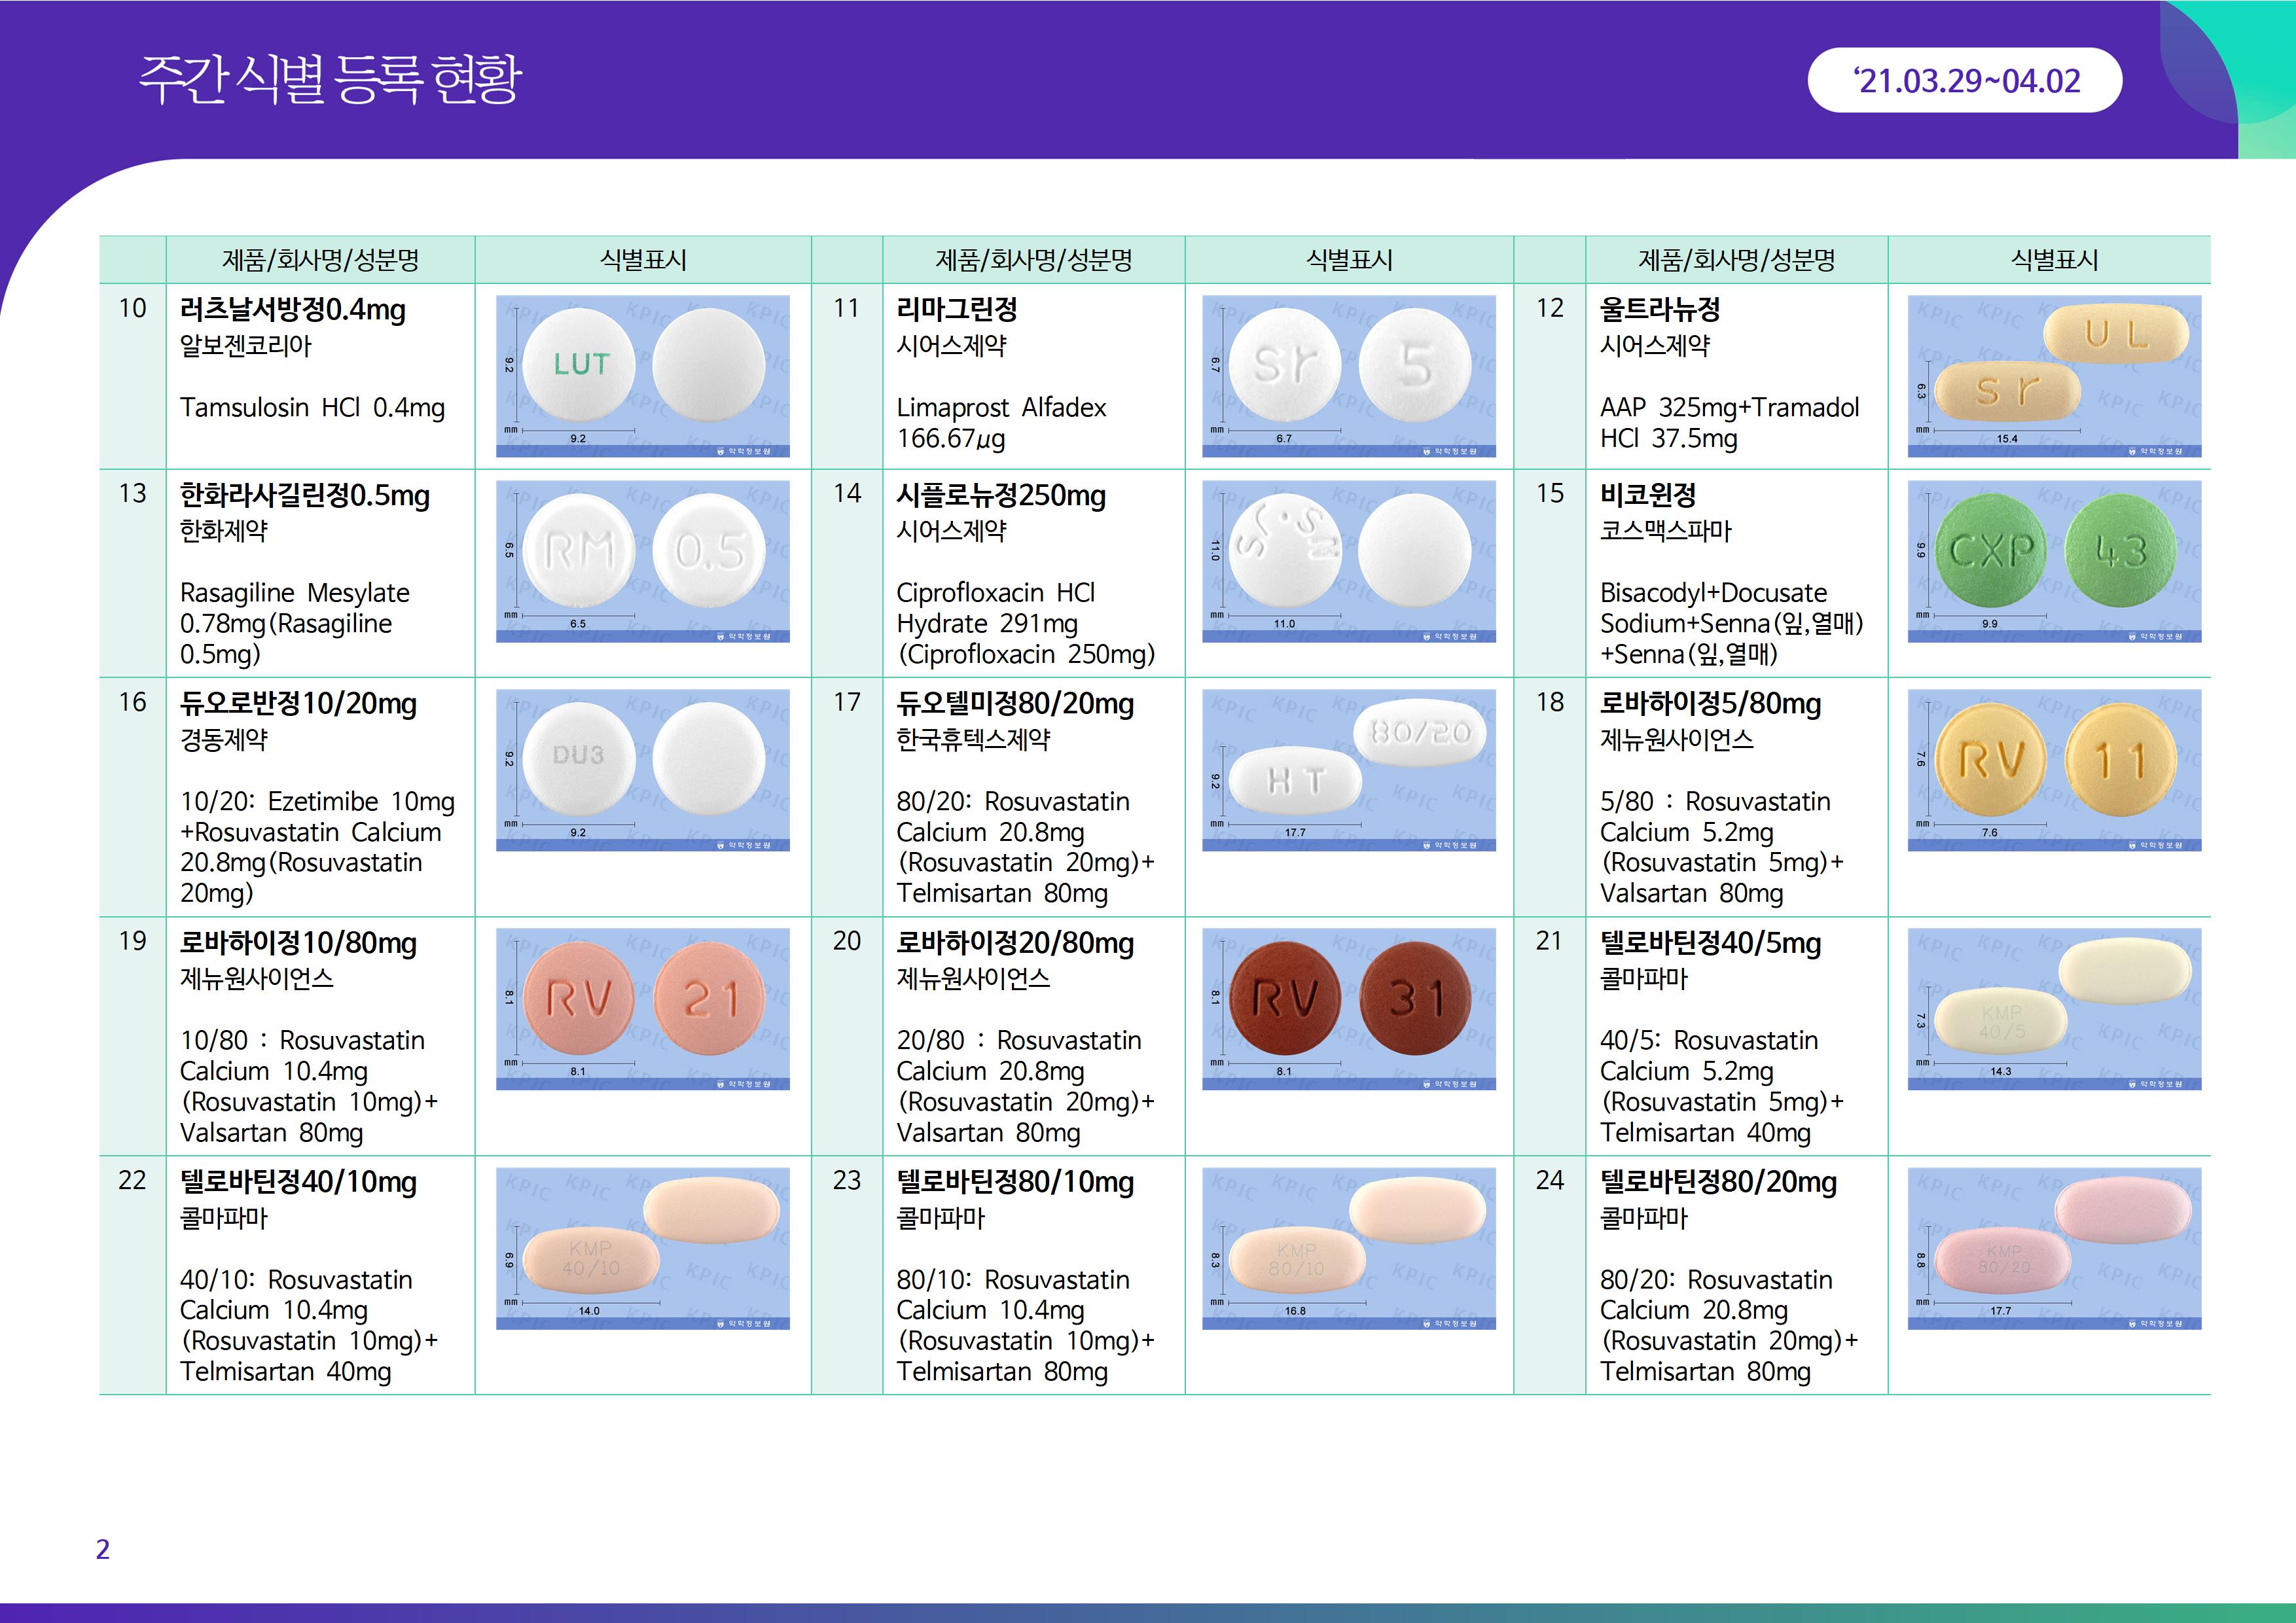2296x1623 pixels.
Task: Click the UL sr caplet image
Action: coord(2054,375)
